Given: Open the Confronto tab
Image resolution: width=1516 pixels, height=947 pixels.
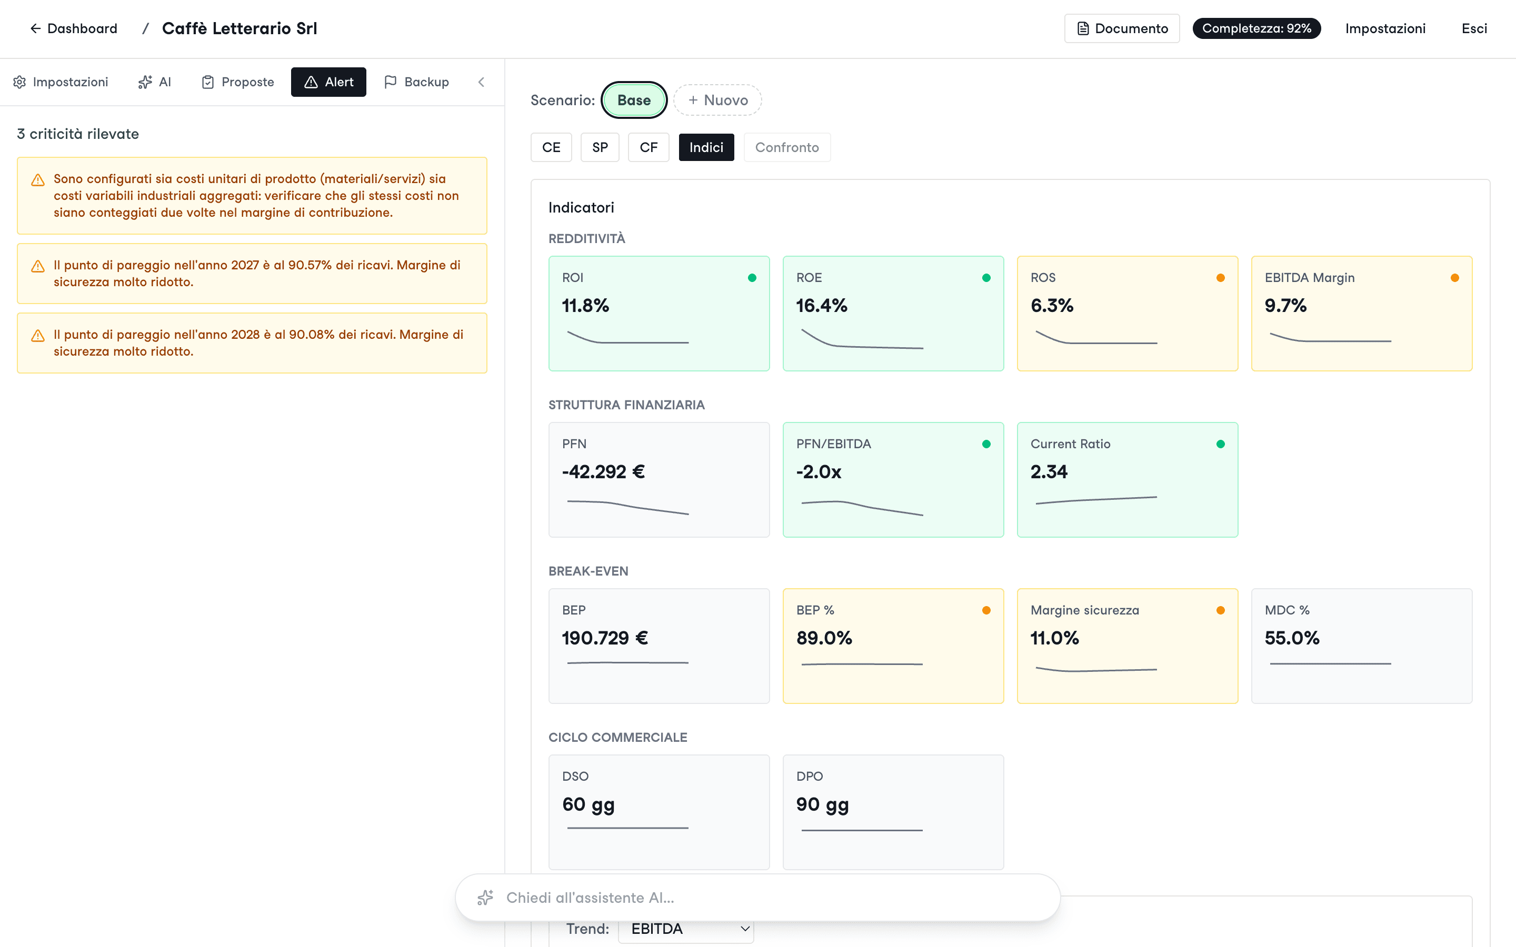Looking at the screenshot, I should 787,147.
